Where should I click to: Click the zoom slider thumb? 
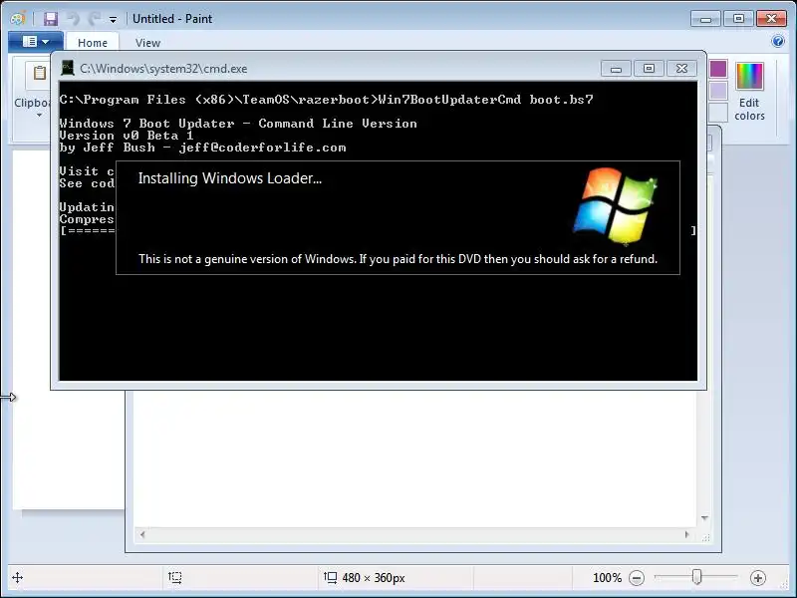pyautogui.click(x=696, y=577)
